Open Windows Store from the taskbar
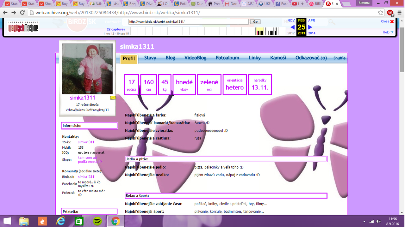This screenshot has height=227, width=405. [x=79, y=221]
